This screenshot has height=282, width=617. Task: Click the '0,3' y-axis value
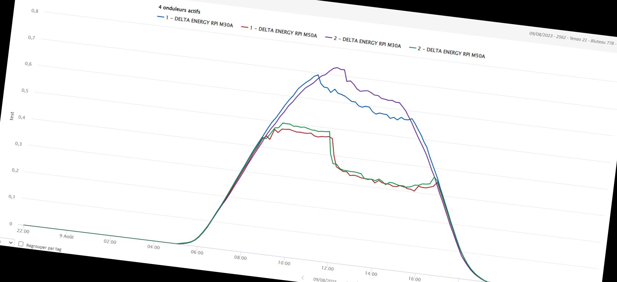tap(18, 144)
